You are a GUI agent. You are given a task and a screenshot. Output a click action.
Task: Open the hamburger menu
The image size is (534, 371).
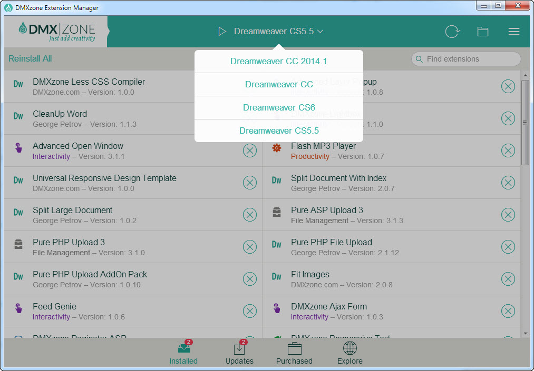point(513,32)
